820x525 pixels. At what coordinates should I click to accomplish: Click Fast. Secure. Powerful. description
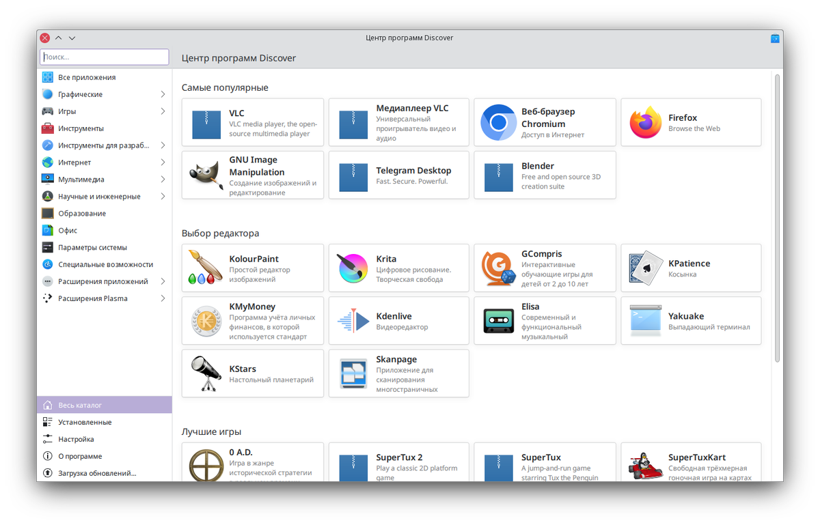[412, 182]
